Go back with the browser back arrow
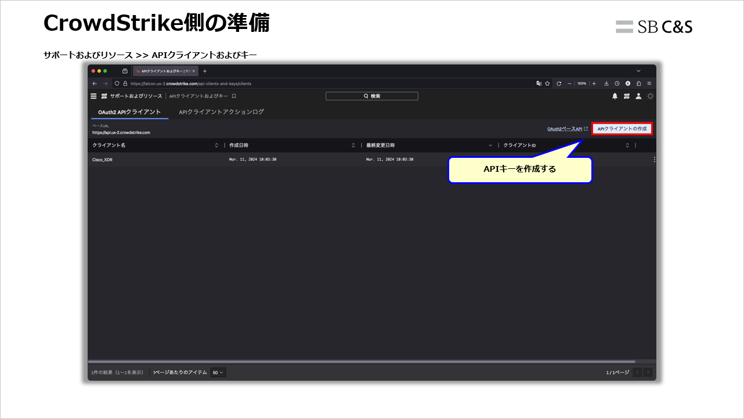 click(95, 84)
